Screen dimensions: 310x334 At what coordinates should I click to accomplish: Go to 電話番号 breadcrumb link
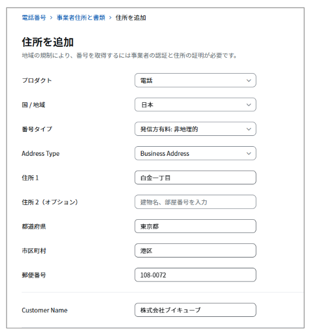point(34,18)
